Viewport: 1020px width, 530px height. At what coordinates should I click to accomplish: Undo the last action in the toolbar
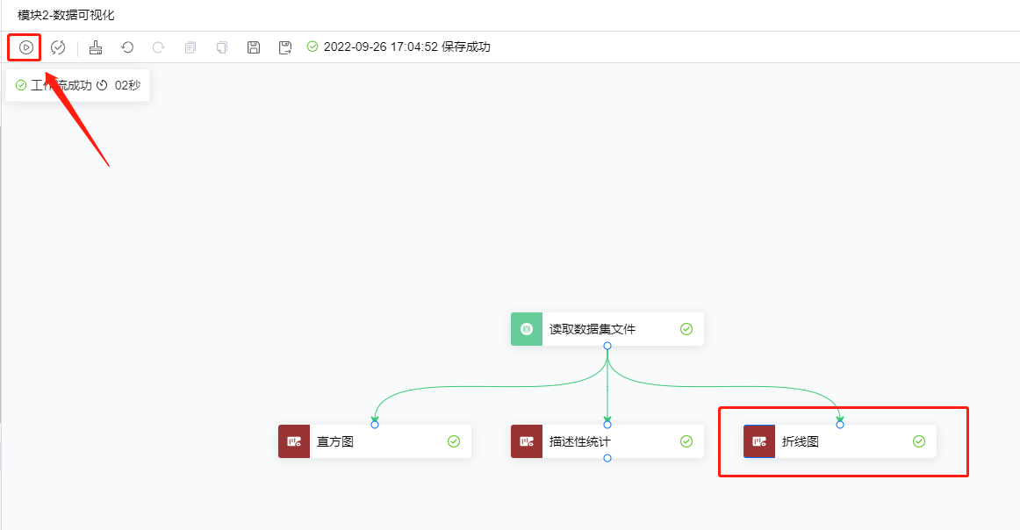[127, 47]
